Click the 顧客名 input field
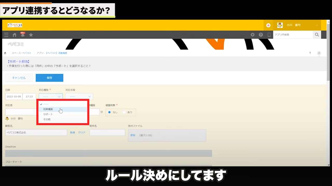 pos(36,133)
